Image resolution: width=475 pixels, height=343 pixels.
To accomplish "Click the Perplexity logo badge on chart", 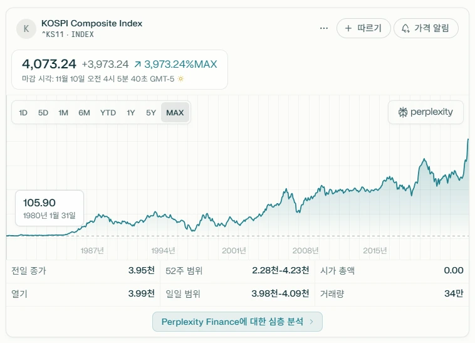I will click(x=425, y=112).
